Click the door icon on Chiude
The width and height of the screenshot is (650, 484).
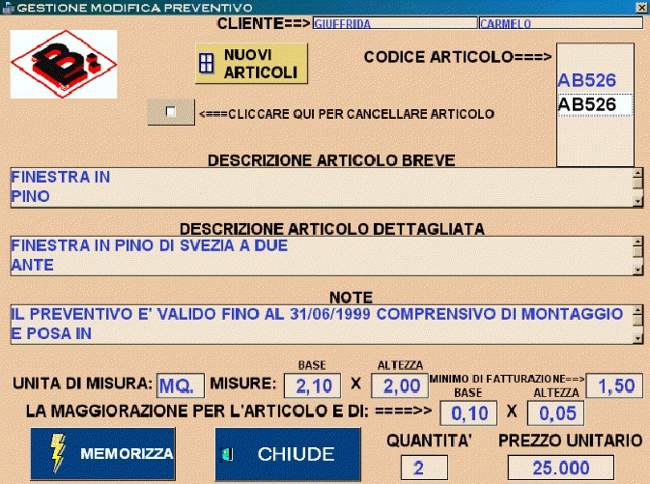point(228,453)
